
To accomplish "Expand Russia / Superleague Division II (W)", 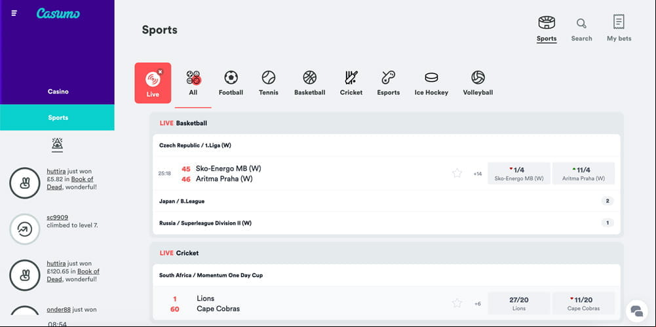I will 387,223.
